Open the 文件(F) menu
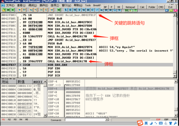Image resolution: width=179 pixels, height=126 pixels. point(10,5)
